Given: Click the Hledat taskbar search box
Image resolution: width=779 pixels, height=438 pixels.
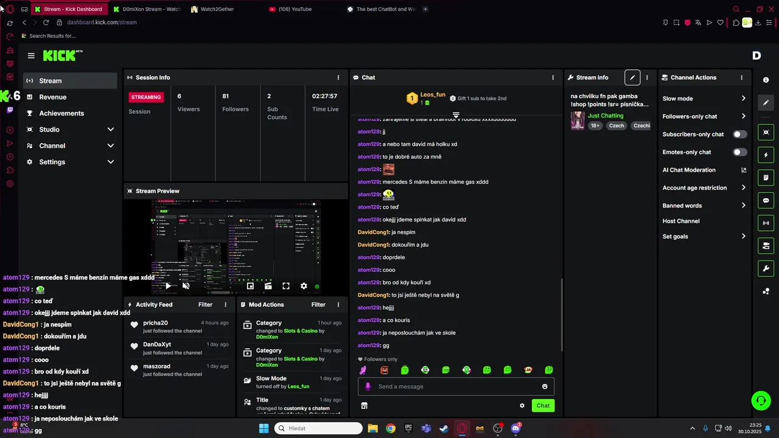Looking at the screenshot, I should pos(318,428).
